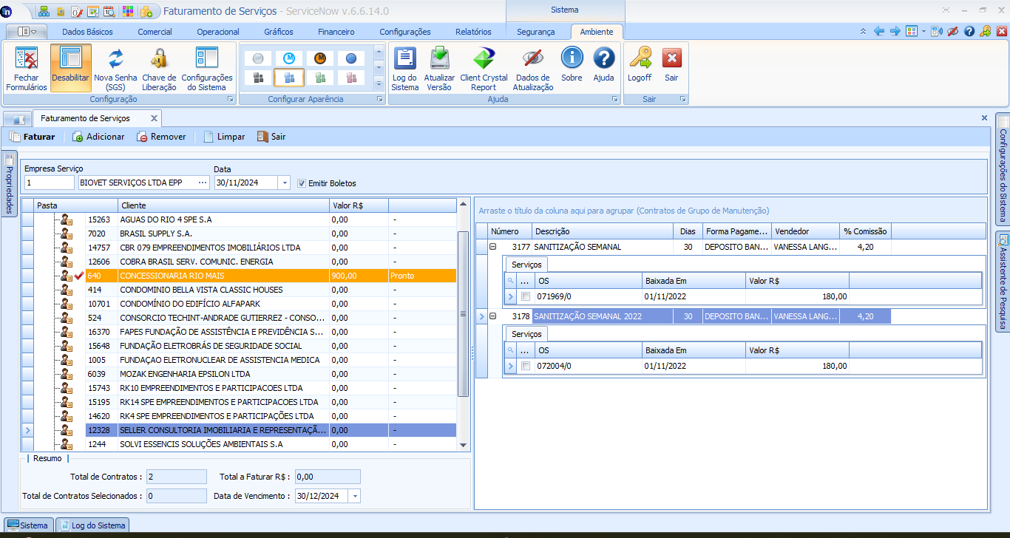Collapse contract 3177 row

tap(492, 247)
